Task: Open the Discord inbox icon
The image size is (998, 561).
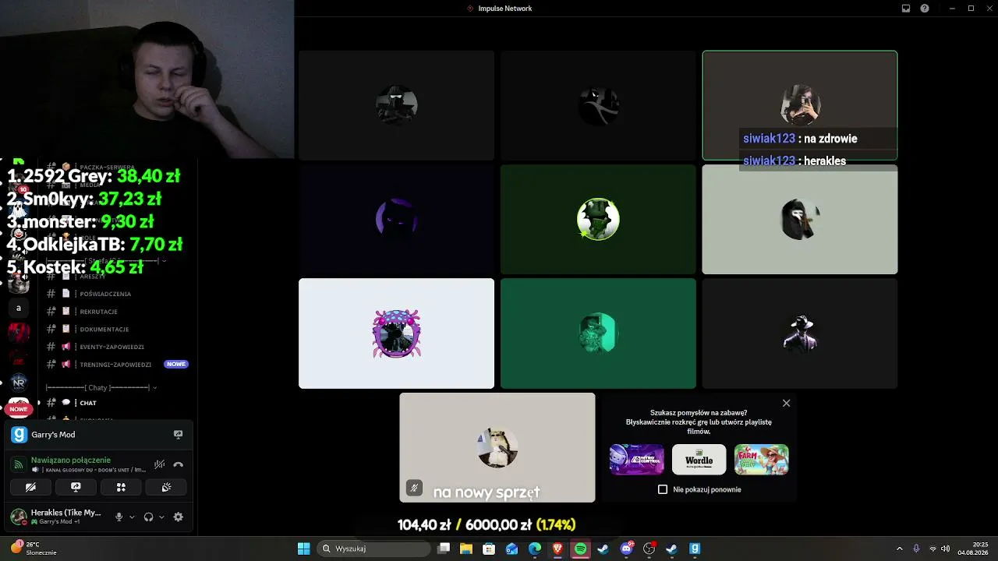Action: click(906, 9)
